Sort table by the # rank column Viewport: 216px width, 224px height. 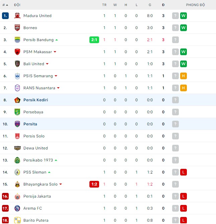(x=5, y=5)
